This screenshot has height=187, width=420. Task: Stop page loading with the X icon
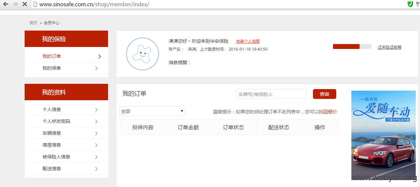[x=25, y=4]
